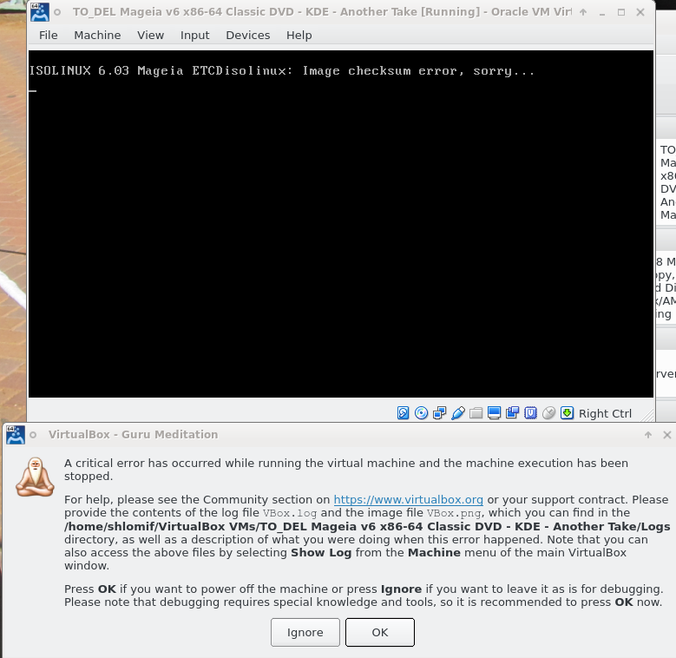Click the VBox.png file name text
Viewport: 676px width, 658px height.
[x=454, y=513]
